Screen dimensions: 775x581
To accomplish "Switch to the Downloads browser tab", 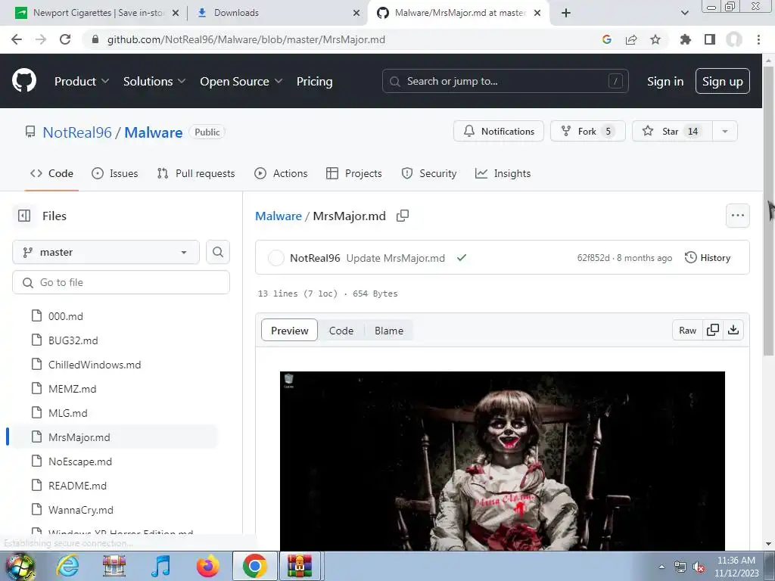I will point(277,13).
